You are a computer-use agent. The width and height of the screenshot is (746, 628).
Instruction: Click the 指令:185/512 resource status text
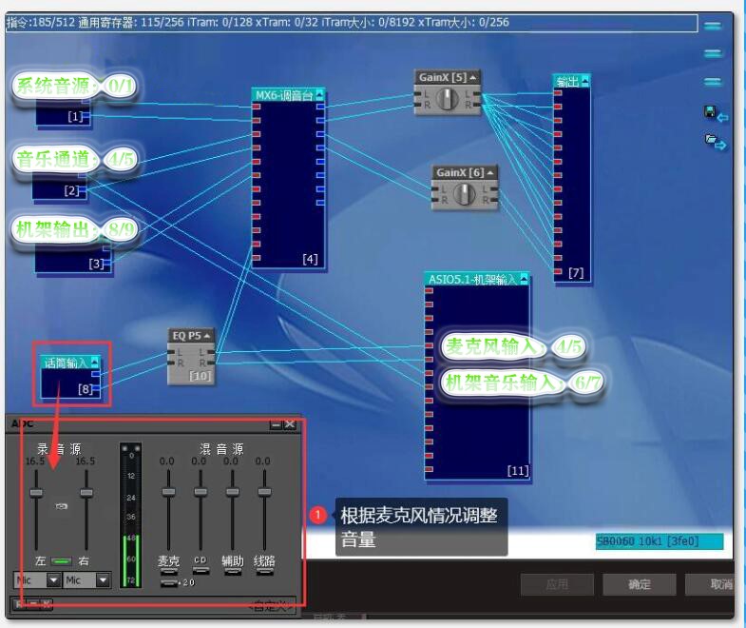coord(41,23)
